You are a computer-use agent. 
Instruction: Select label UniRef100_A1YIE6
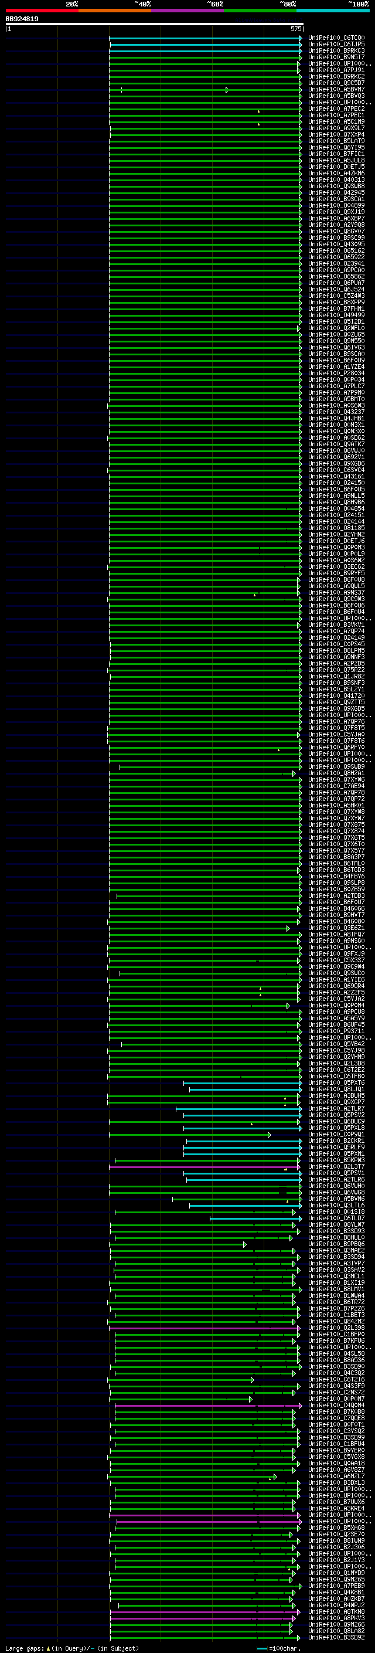pos(336,980)
